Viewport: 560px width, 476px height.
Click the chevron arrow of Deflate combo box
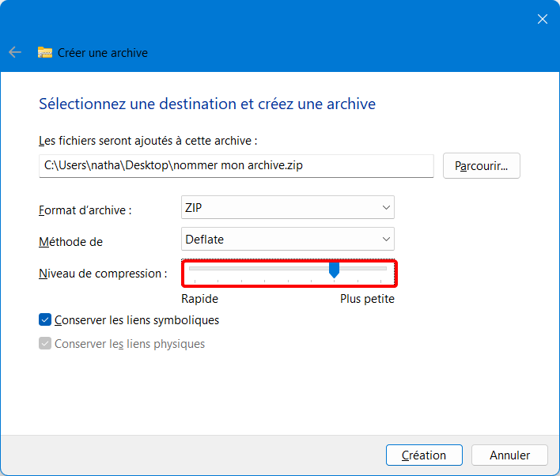click(386, 240)
